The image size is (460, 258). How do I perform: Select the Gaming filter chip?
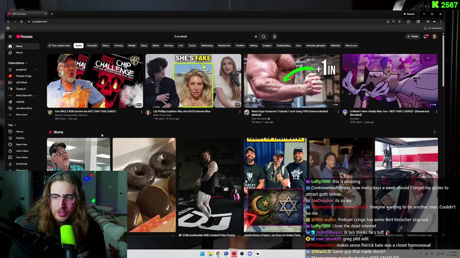[119, 46]
